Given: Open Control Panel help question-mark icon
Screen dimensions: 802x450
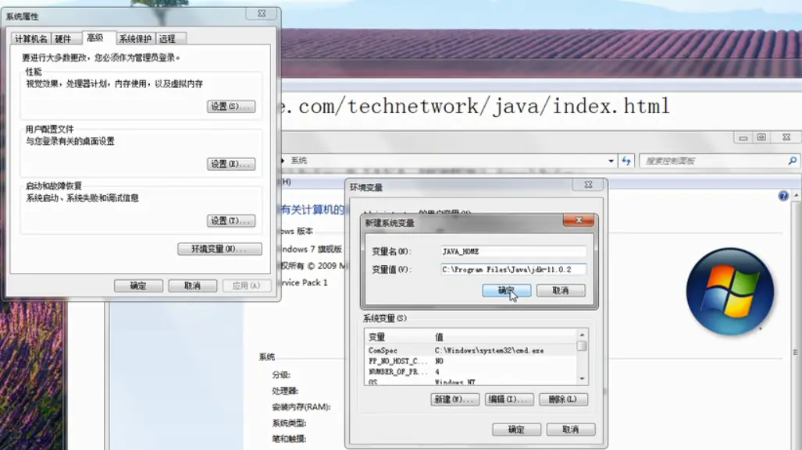Looking at the screenshot, I should pyautogui.click(x=783, y=196).
